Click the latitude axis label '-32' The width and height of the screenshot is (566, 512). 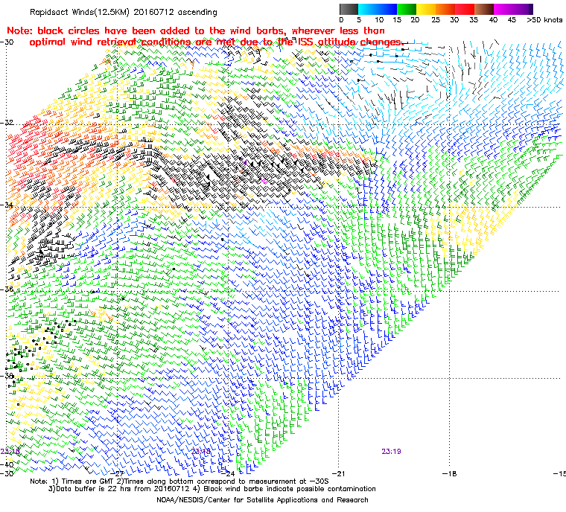point(7,123)
